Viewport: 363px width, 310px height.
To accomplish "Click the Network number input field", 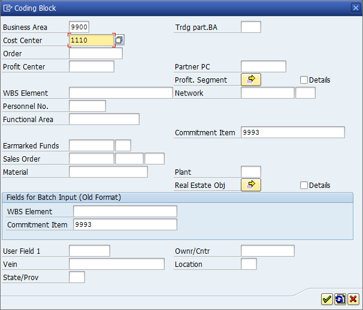I will [x=268, y=93].
